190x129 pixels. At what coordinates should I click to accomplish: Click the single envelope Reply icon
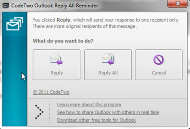pos(56,59)
